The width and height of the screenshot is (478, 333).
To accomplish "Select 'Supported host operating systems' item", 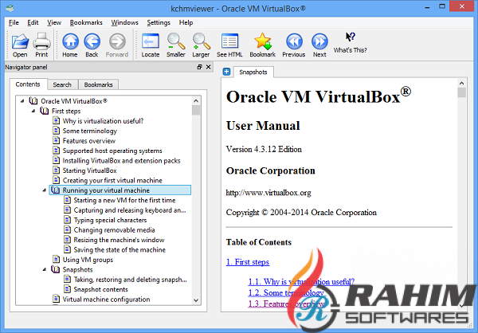I will tap(112, 151).
